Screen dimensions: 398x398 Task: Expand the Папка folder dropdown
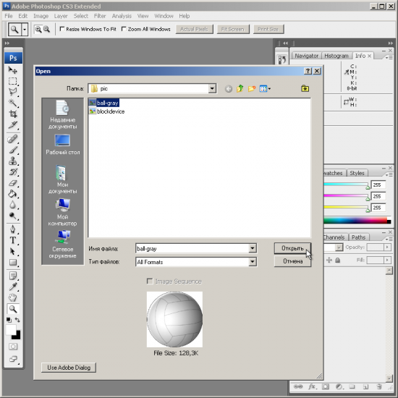pyautogui.click(x=212, y=88)
